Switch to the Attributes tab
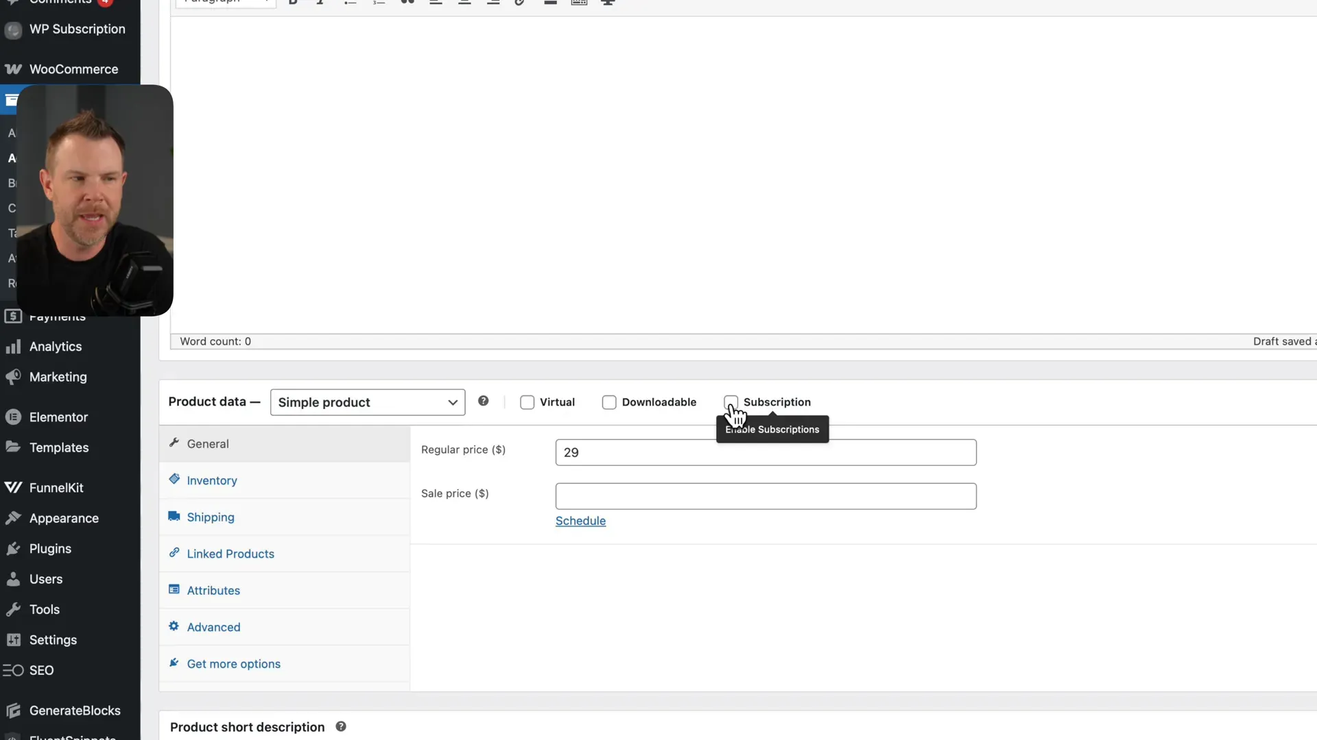The width and height of the screenshot is (1317, 740). click(x=285, y=591)
